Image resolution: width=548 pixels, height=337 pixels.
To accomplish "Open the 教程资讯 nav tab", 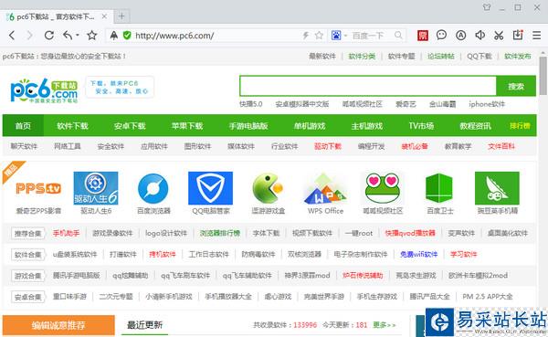I will [x=475, y=126].
